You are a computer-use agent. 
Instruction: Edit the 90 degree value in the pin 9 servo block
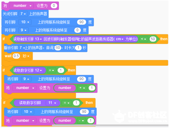tap(82, 79)
